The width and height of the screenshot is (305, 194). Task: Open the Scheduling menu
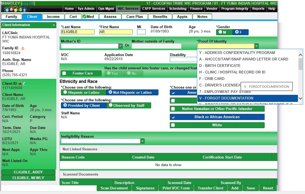pyautogui.click(x=178, y=9)
